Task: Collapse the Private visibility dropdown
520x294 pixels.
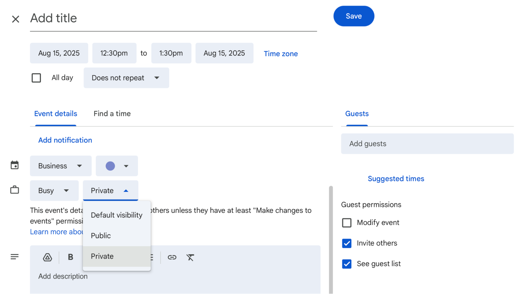Action: pos(110,191)
